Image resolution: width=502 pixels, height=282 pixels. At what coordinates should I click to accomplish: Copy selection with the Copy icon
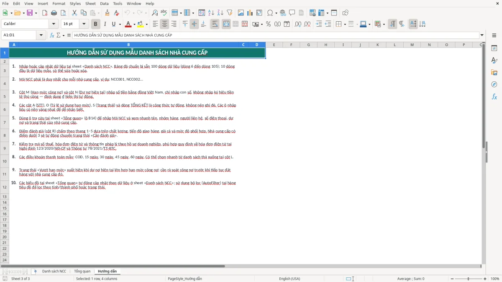pos(84,13)
